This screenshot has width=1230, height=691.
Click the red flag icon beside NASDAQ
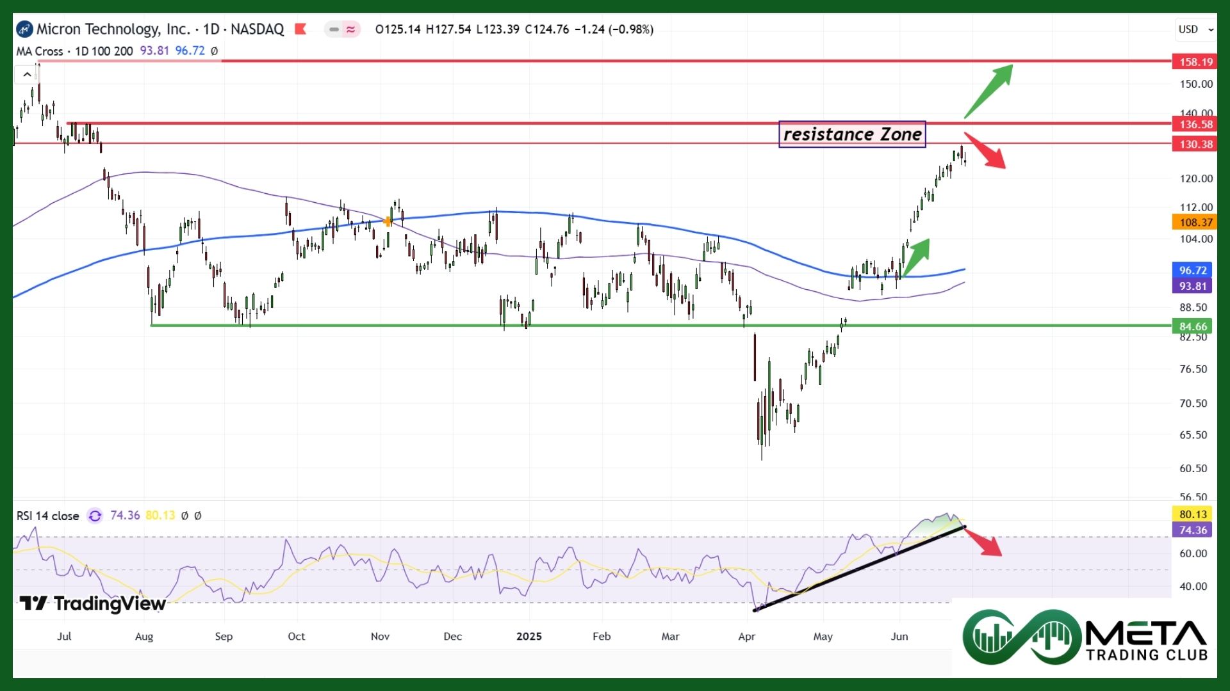click(300, 29)
